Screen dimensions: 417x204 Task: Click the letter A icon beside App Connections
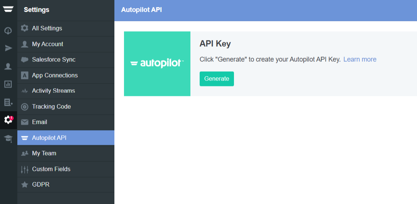[24, 75]
